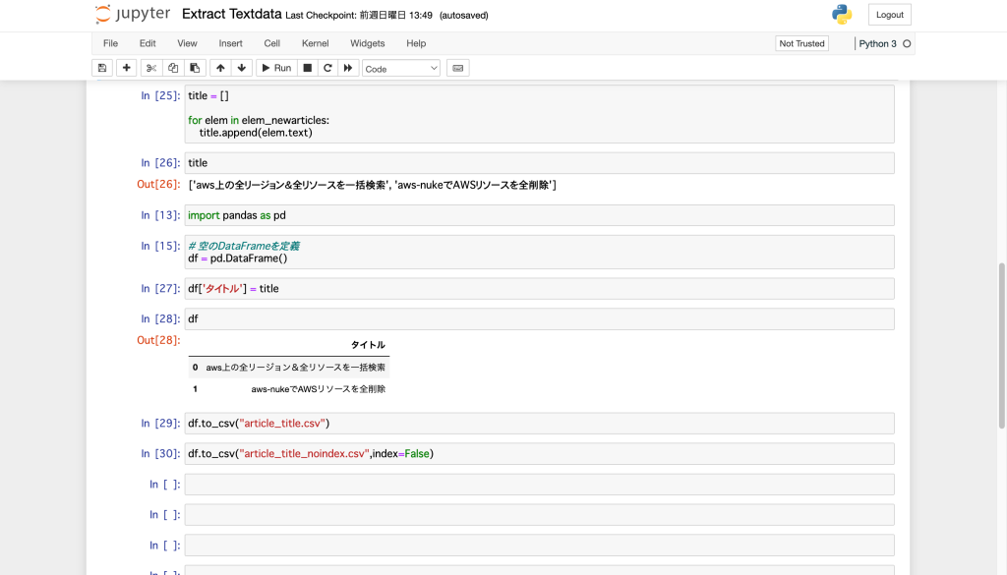This screenshot has width=1007, height=575.
Task: Move selected cell up arrow
Action: [x=220, y=68]
